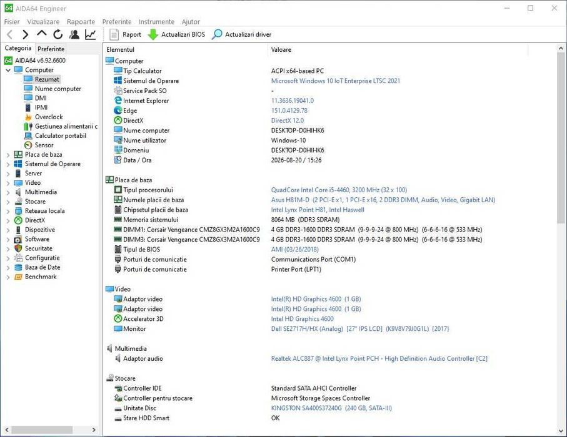Open the KINGSTON SA400S37240G disk link
Screen dimensions: 567x437
pos(331,408)
